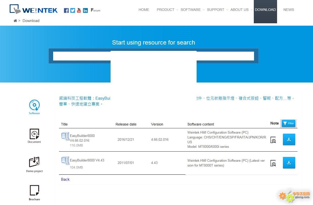Click the 2016/12/21 release date
The image size is (313, 205).
point(126,139)
